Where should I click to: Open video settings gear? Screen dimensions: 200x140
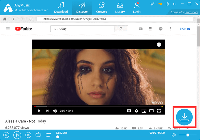point(137,111)
